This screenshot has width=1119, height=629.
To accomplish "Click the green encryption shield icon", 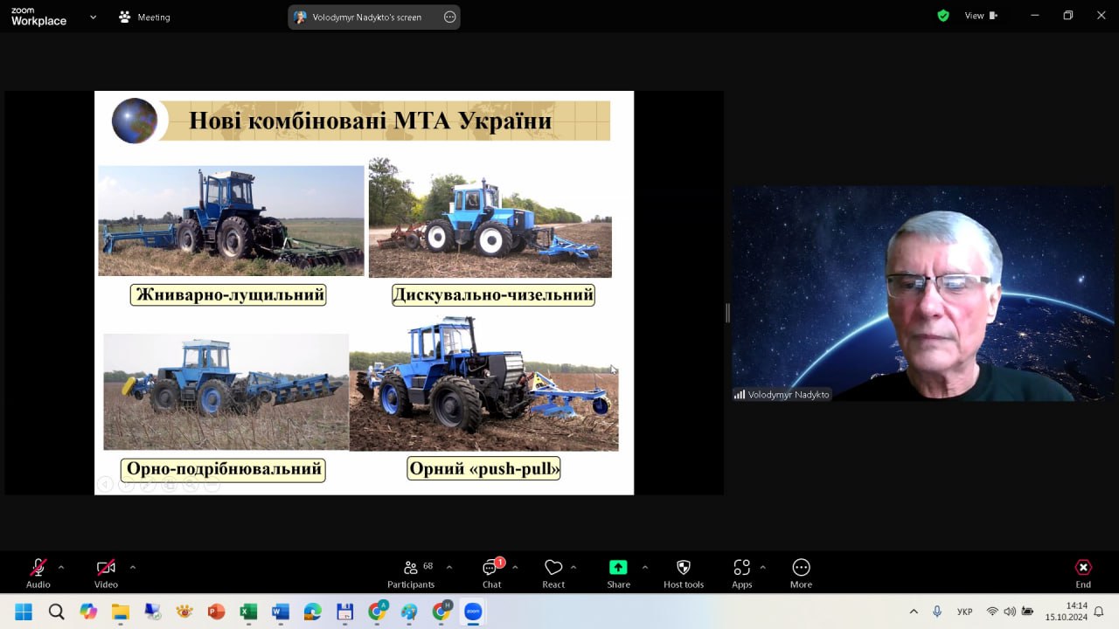I will click(x=943, y=16).
